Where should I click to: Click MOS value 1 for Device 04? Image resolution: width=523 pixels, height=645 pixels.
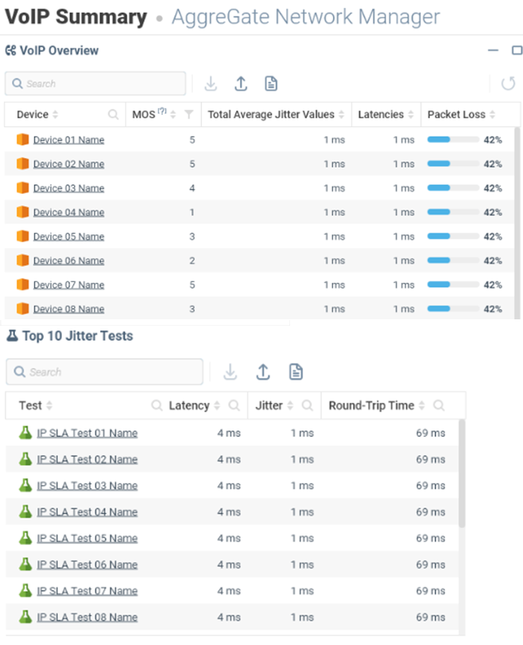(x=192, y=212)
